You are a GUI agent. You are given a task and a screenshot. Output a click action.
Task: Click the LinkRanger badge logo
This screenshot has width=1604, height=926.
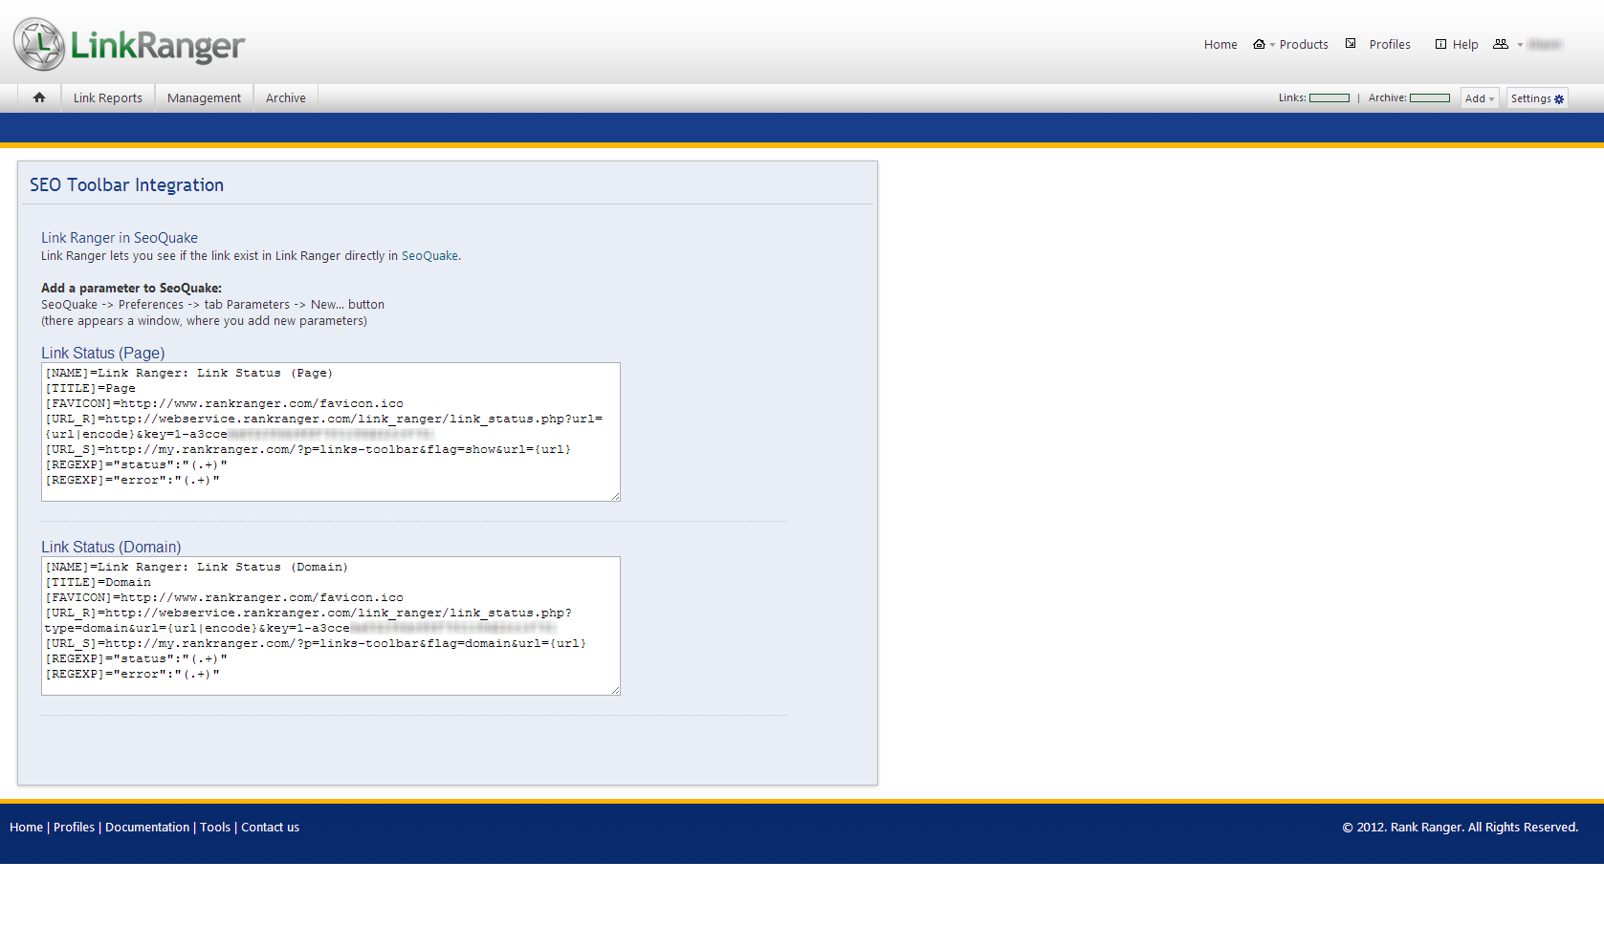tap(39, 44)
